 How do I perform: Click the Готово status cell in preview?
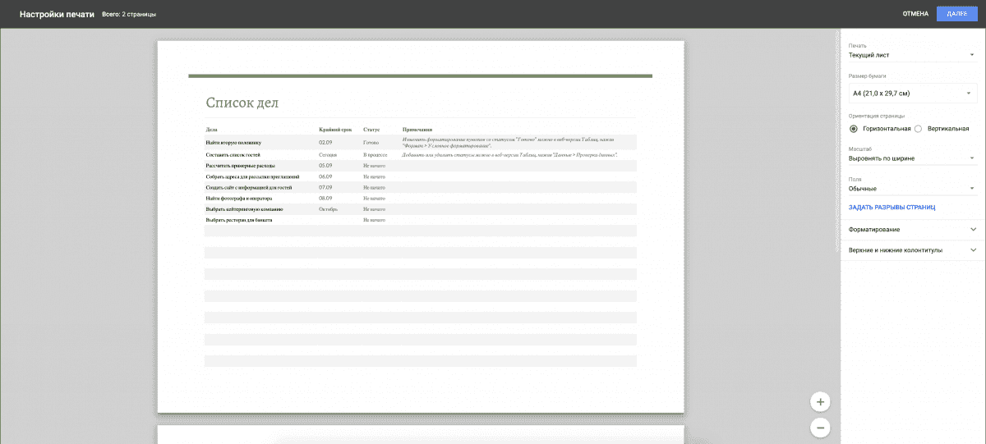click(x=371, y=143)
